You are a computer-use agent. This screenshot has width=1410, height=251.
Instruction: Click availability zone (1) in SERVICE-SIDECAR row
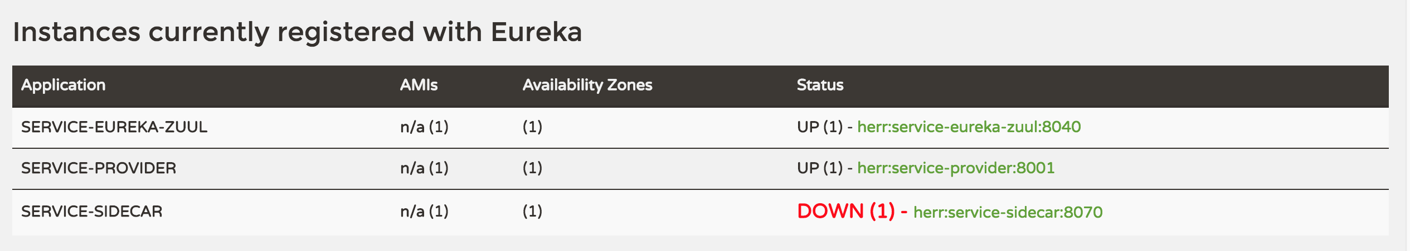532,212
